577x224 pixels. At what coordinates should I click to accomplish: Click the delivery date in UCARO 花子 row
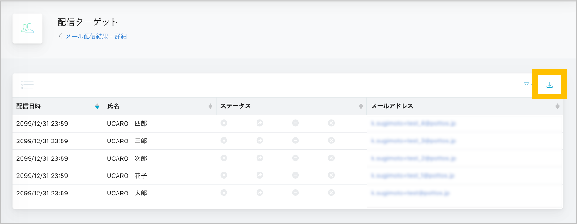click(42, 176)
